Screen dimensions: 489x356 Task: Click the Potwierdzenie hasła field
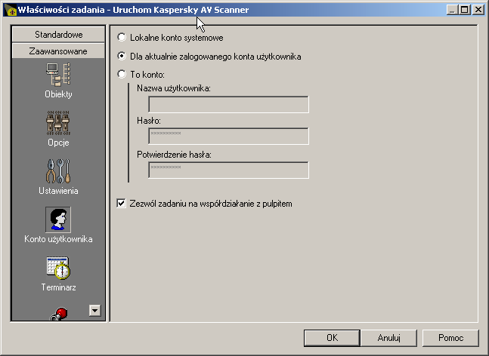point(228,170)
